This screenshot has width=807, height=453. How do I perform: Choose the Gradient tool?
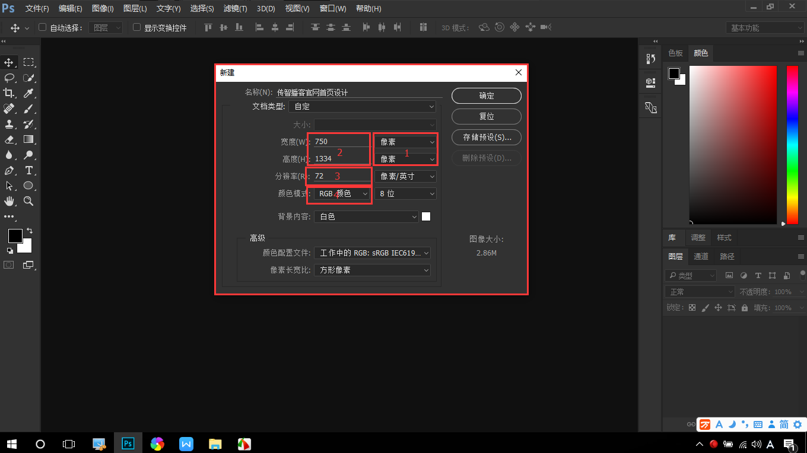(28, 139)
